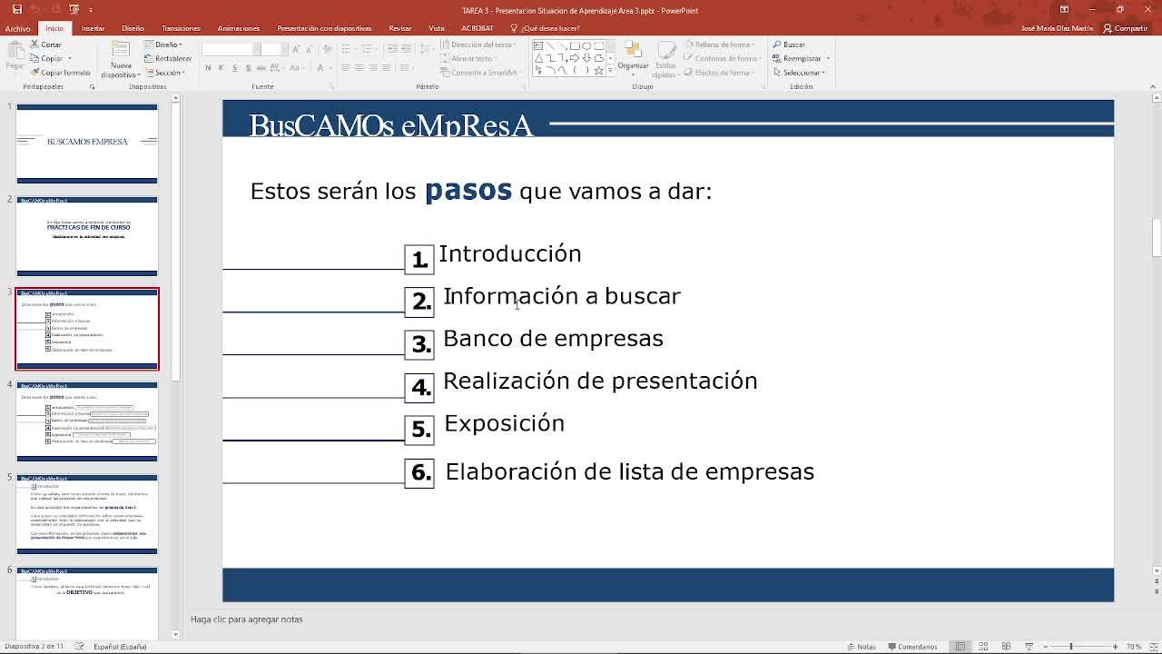Open the Reemplazar dropdown arrow
The image size is (1162, 654).
[828, 58]
